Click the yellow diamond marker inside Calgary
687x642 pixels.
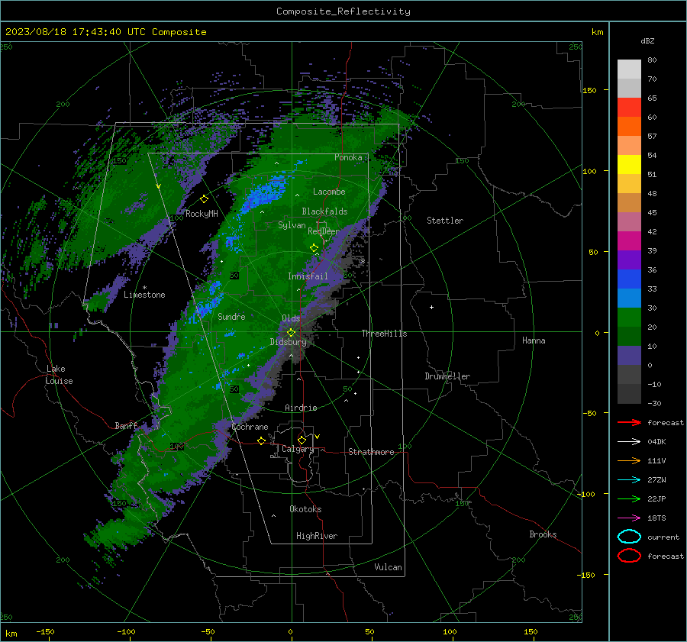click(302, 440)
